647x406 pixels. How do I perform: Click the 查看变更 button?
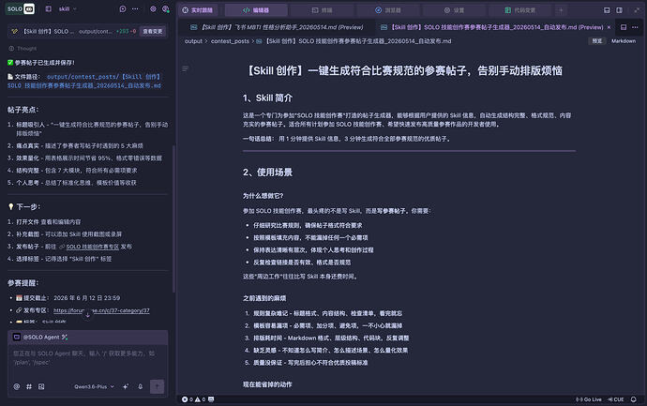[153, 31]
